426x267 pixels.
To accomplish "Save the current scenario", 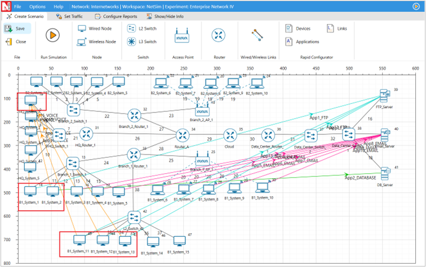I will pos(16,29).
